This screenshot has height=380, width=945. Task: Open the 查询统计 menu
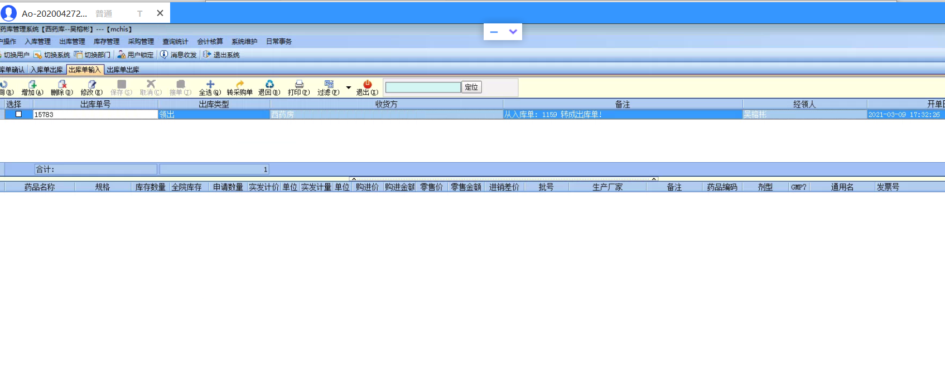click(175, 41)
